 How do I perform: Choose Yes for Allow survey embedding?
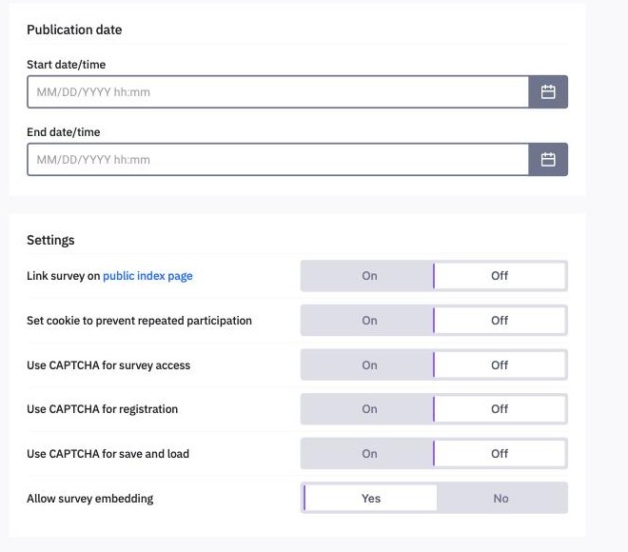[370, 499]
